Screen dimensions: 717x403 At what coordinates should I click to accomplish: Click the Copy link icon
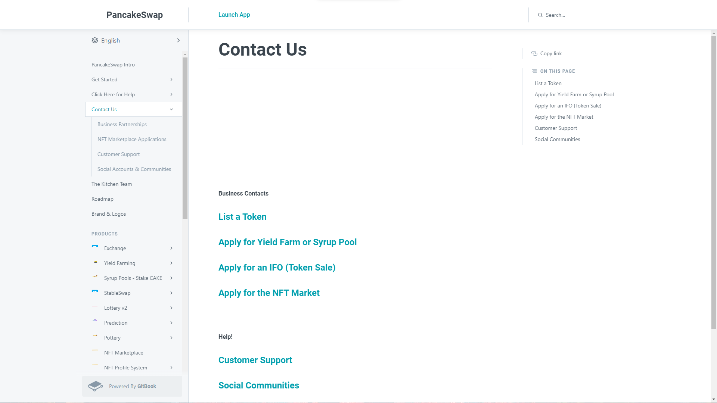(534, 53)
